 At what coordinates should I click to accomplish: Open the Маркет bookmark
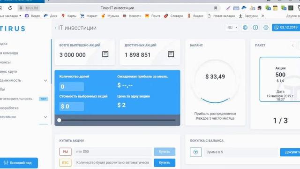(89, 16)
